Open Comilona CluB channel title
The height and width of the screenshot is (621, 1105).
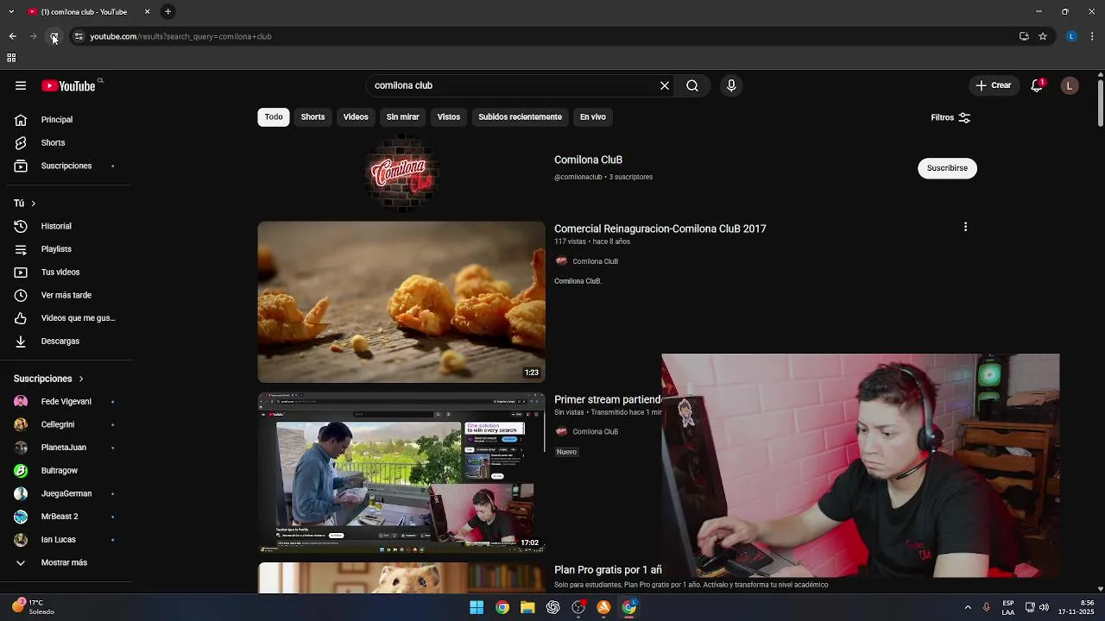[x=588, y=160]
